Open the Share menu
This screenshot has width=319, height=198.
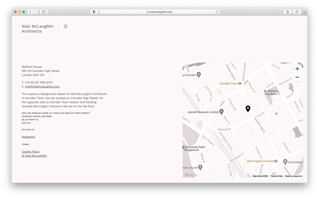[x=288, y=12]
